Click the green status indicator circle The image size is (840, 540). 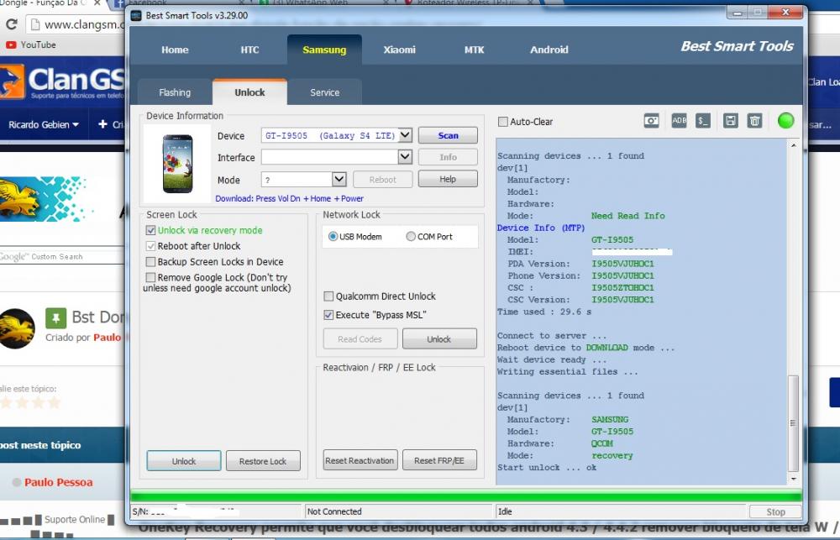coord(785,121)
